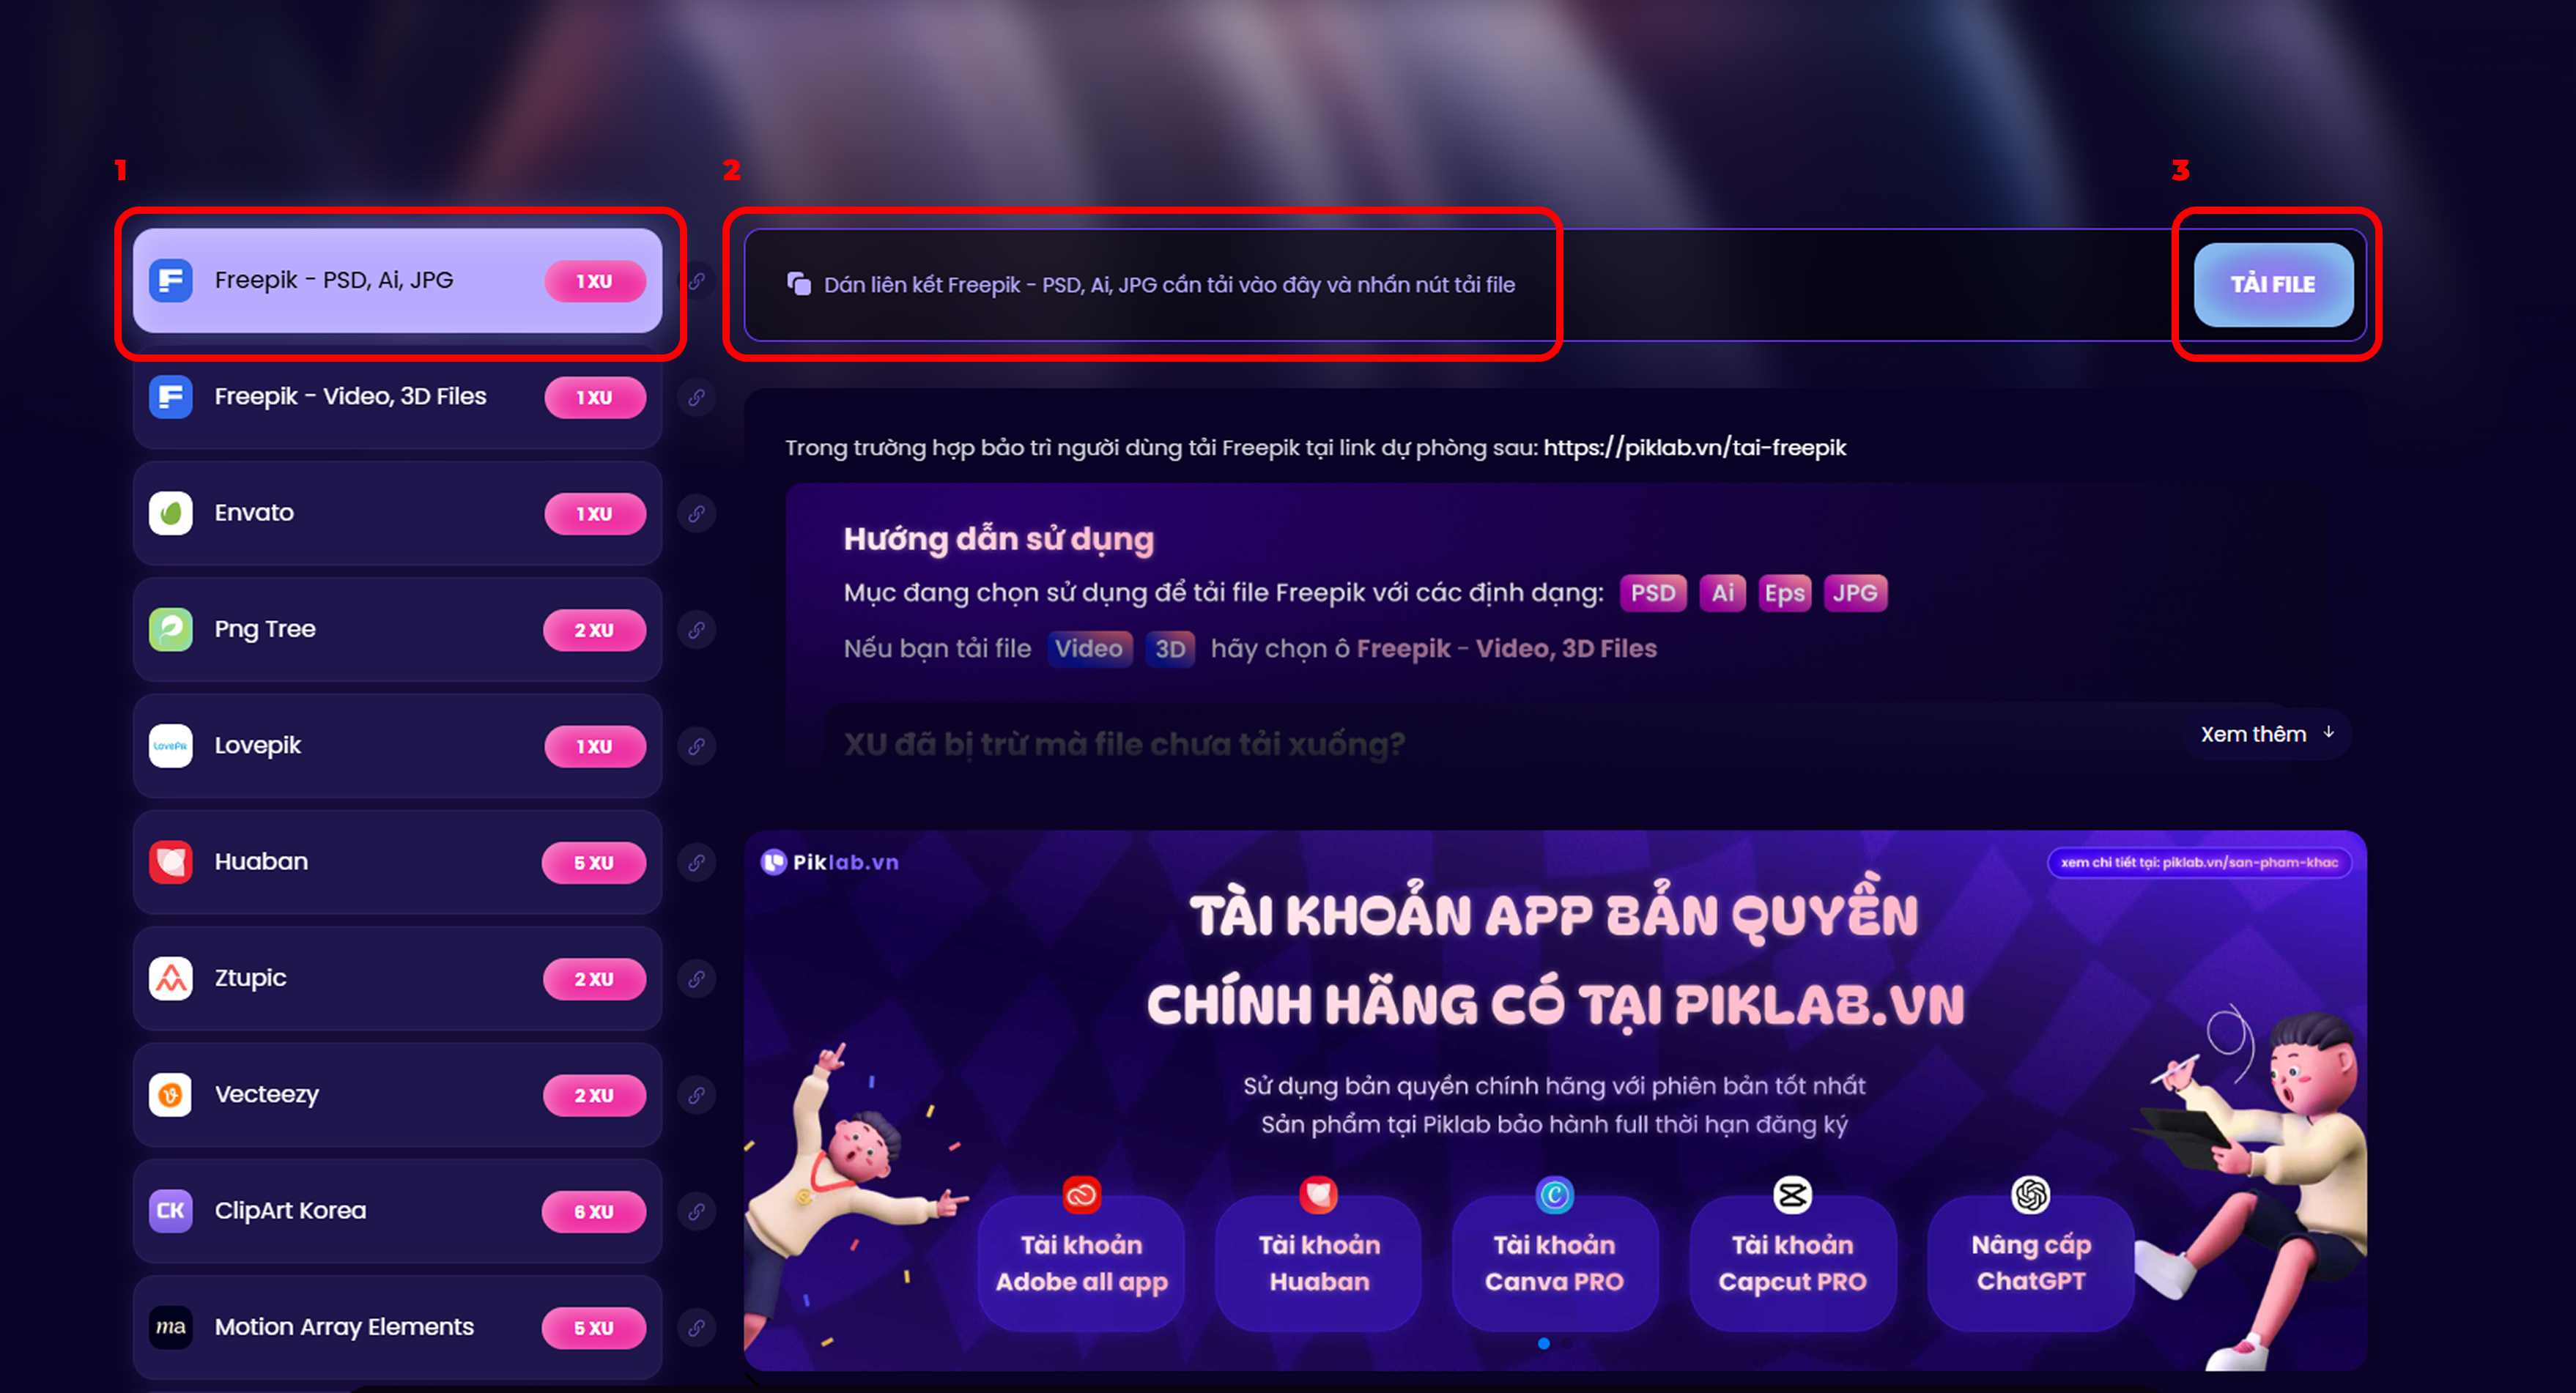Expand guide with Xem thêm

(x=2267, y=733)
